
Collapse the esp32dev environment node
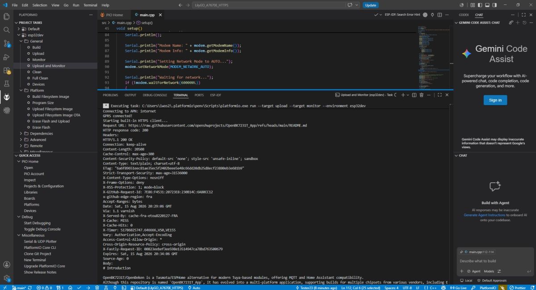click(19, 35)
